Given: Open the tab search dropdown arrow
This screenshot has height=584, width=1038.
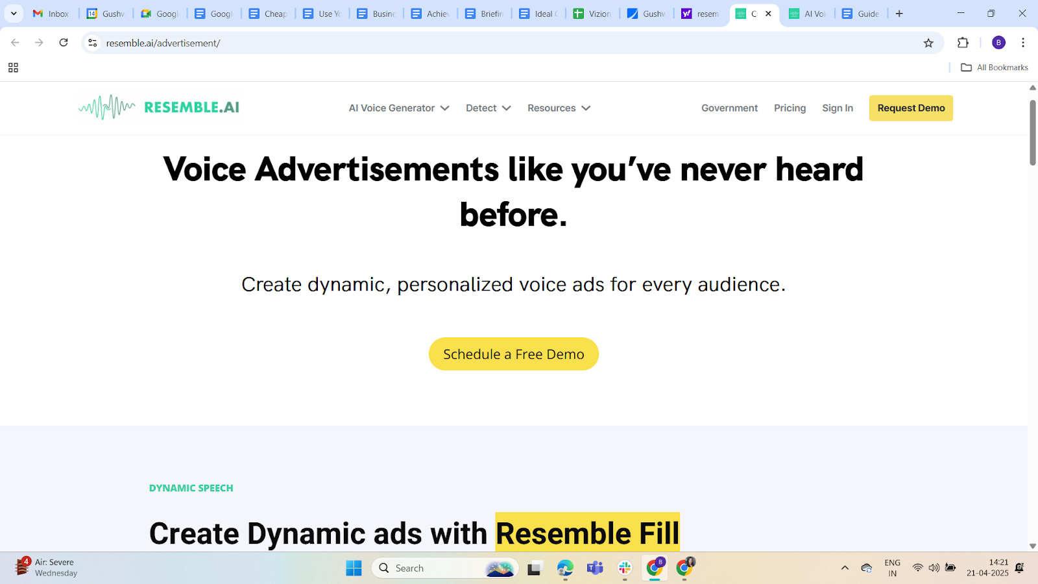Looking at the screenshot, I should [x=14, y=14].
